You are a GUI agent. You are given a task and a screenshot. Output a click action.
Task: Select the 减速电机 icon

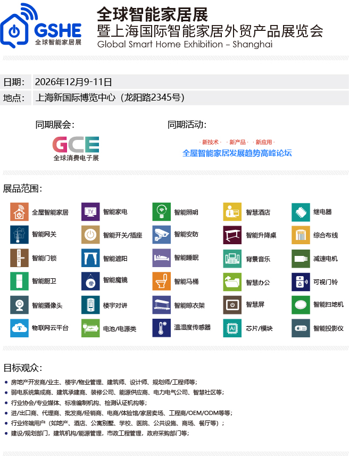click(x=301, y=259)
